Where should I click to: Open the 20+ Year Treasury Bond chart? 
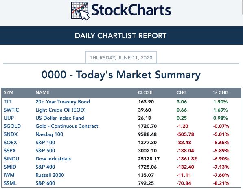[x=63, y=102]
